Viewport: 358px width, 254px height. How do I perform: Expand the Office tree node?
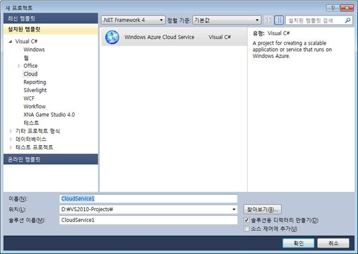point(19,66)
